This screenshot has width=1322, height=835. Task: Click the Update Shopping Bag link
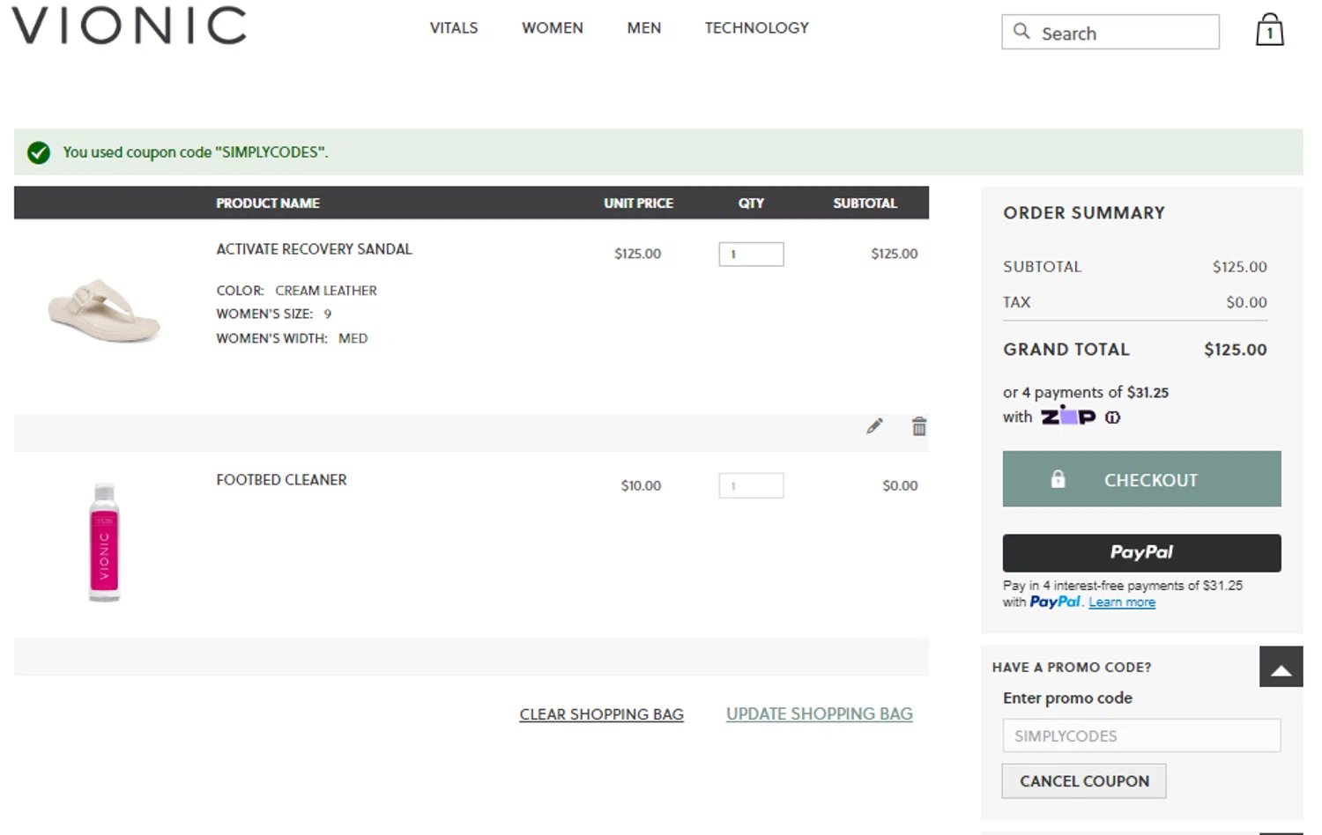[820, 714]
